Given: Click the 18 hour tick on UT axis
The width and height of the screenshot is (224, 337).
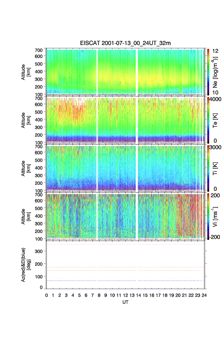Looking at the screenshot, I should pos(165,295).
